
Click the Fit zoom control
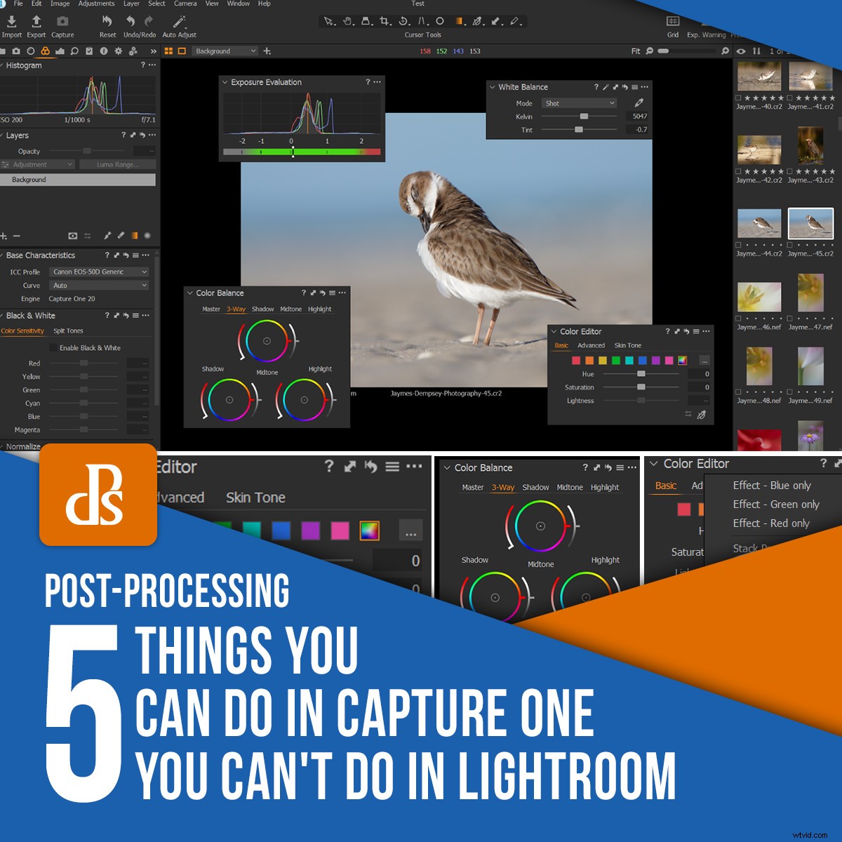click(x=636, y=51)
